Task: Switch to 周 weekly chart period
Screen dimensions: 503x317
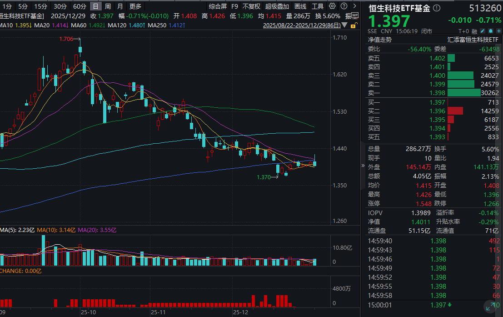Action: click(x=108, y=6)
